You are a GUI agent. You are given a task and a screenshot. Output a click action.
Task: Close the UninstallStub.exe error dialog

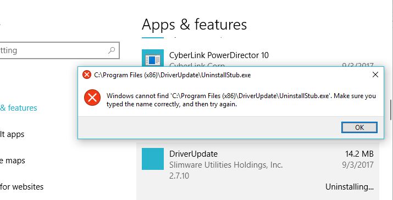tap(375, 75)
